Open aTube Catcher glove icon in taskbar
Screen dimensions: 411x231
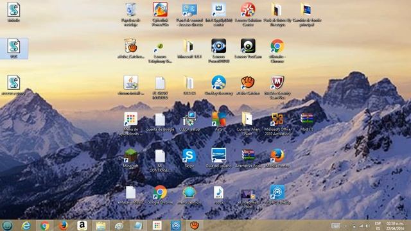coord(195,225)
